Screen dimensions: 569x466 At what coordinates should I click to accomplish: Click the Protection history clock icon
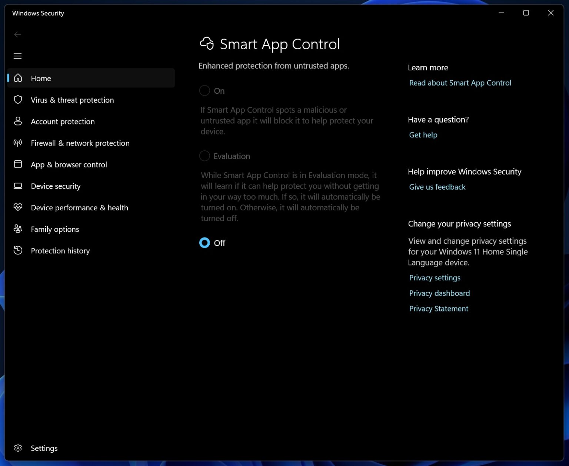(18, 250)
